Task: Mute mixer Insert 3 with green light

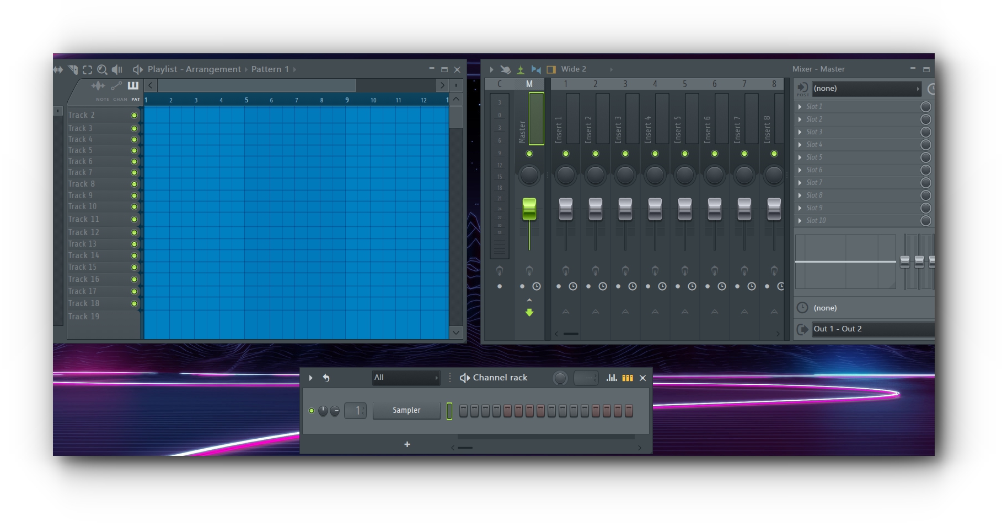Action: pos(625,154)
